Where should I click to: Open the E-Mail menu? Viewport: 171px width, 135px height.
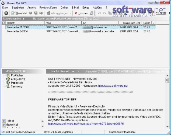point(75,8)
